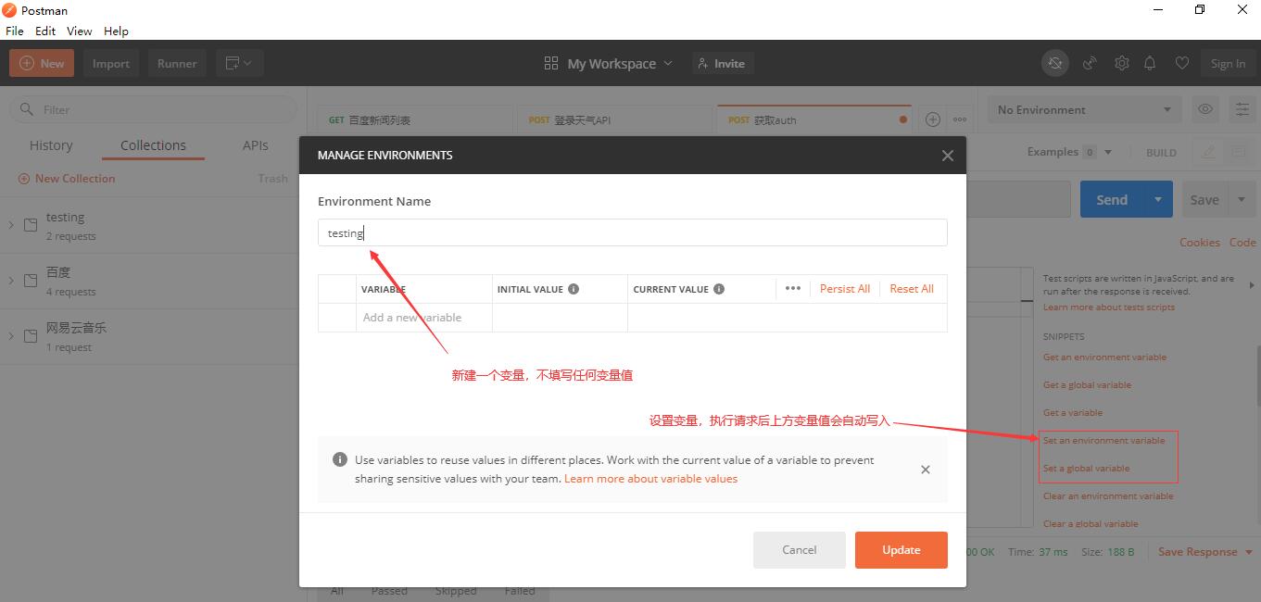Insert Clear an environment variable snippet
This screenshot has width=1261, height=602.
coord(1108,496)
